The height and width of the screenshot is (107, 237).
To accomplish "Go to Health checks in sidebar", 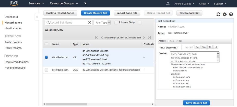I will 13,28.
